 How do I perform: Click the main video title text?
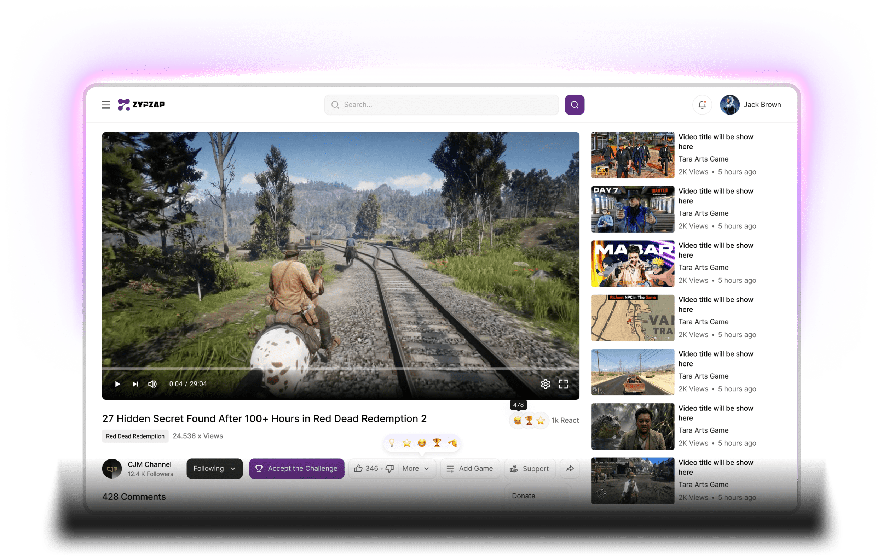[x=264, y=418]
